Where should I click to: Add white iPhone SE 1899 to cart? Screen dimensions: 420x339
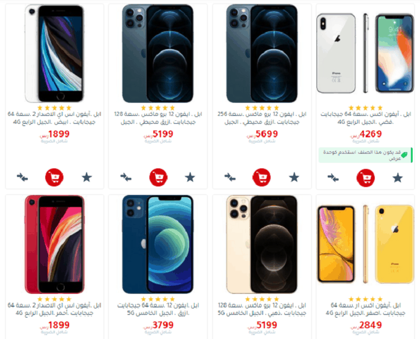pyautogui.click(x=54, y=177)
